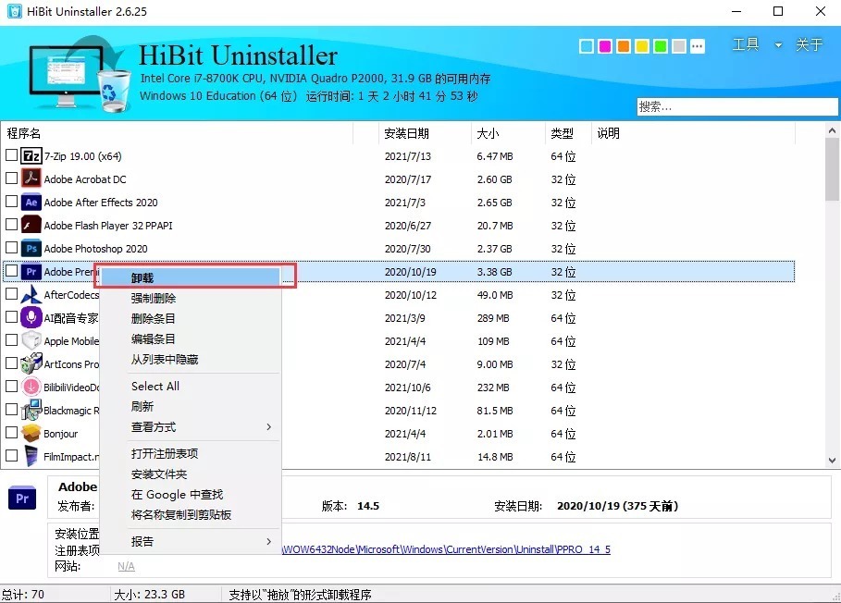Click the list scrollbar down arrow
Viewport: 841px width, 603px height.
[832, 460]
